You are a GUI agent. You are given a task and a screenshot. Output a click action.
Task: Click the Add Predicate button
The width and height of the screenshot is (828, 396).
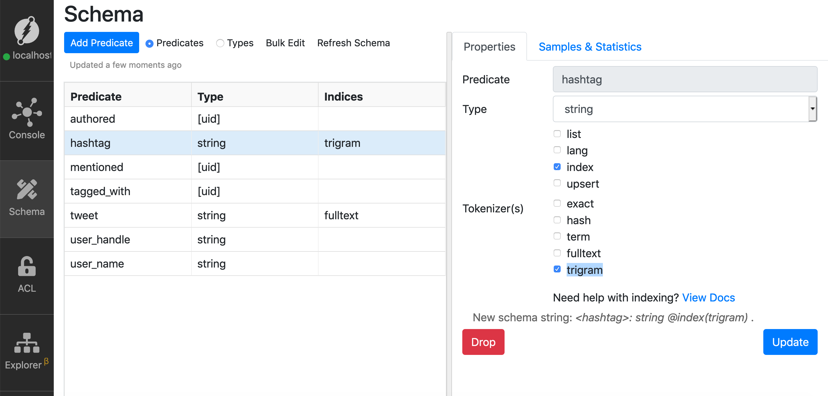(101, 43)
